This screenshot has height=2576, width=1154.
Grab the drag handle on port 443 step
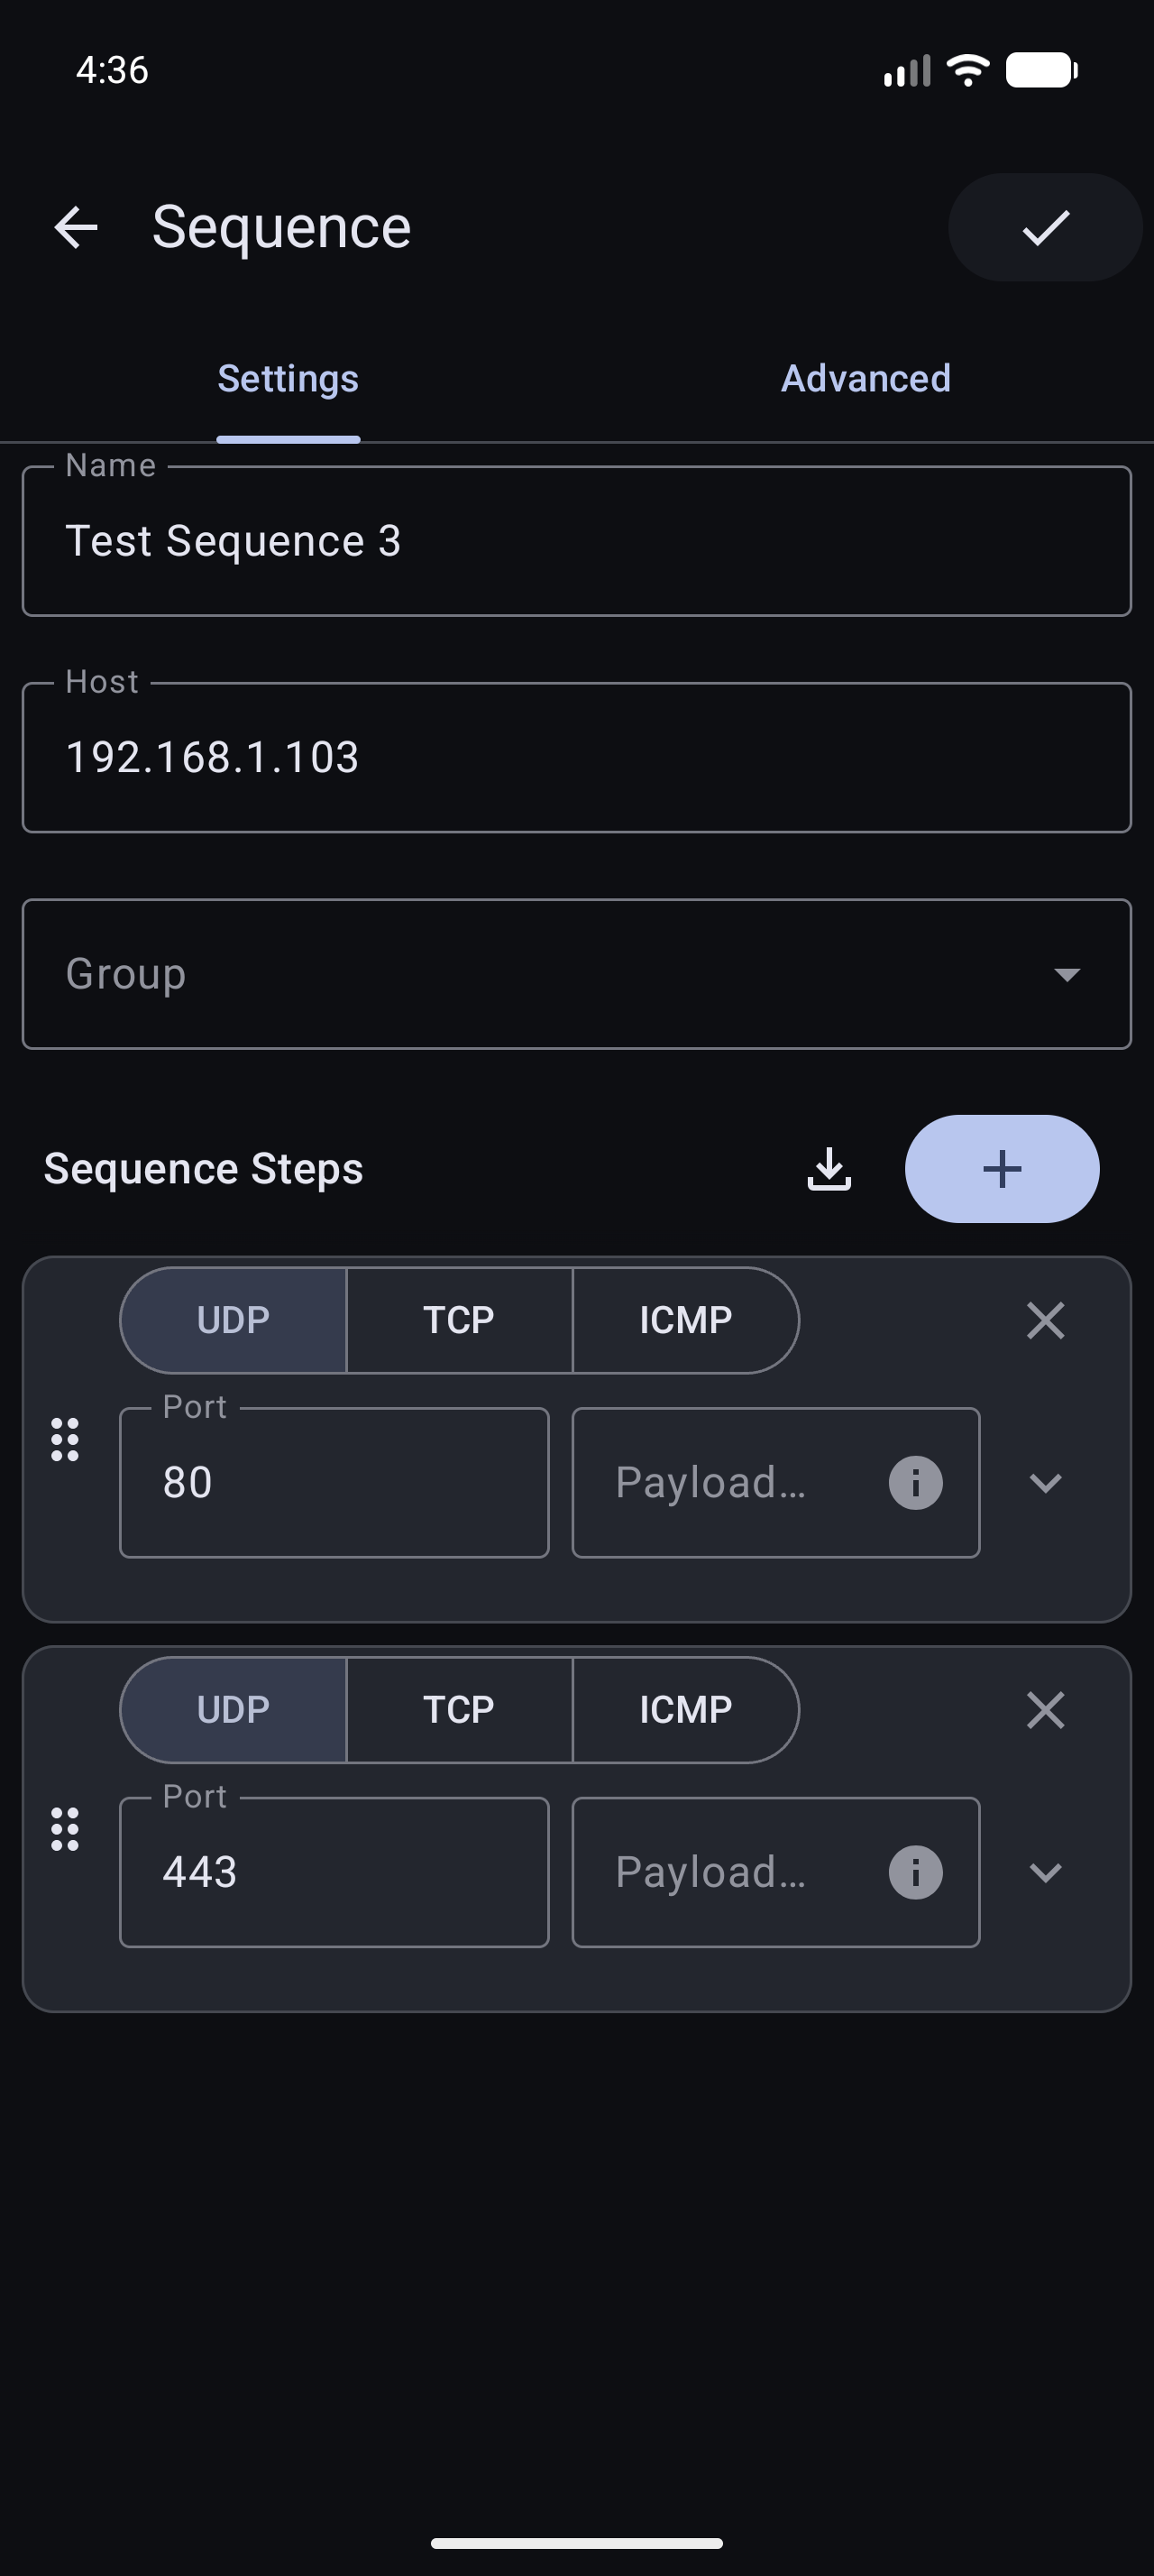65,1829
